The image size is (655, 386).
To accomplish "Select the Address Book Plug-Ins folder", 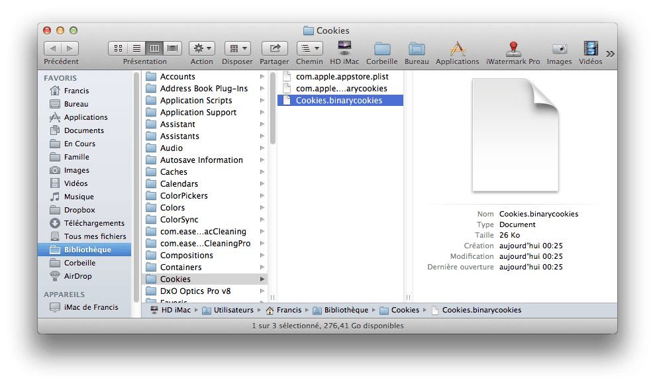I will point(205,89).
